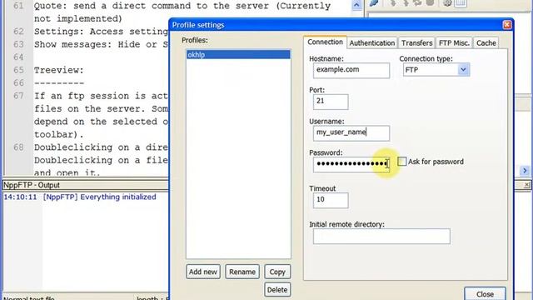The height and width of the screenshot is (300, 533).
Task: Click editor scrollbar up arrow
Action: click(x=356, y=5)
